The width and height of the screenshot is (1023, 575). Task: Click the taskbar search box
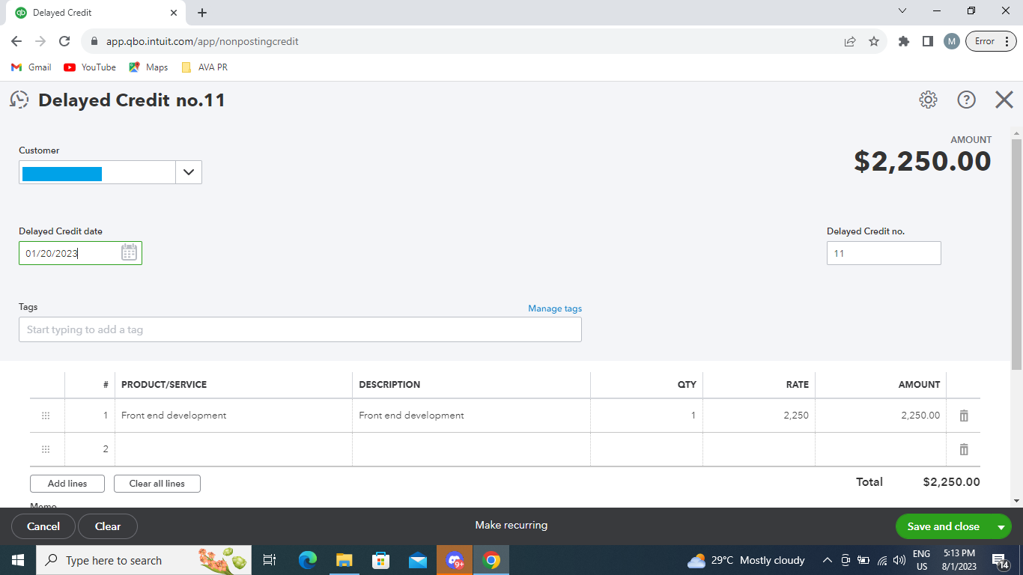144,560
